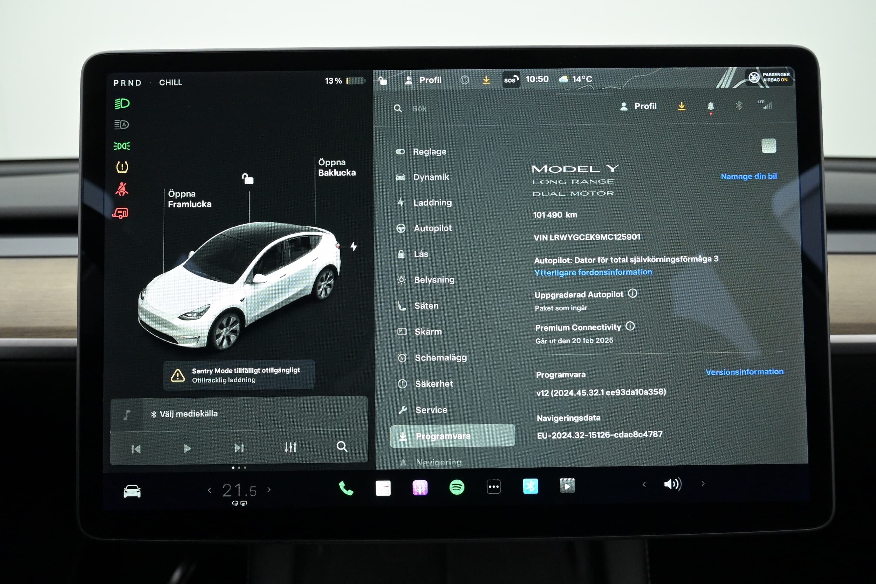Open the all apps launcher dots
Image resolution: width=876 pixels, height=584 pixels.
pos(493,486)
